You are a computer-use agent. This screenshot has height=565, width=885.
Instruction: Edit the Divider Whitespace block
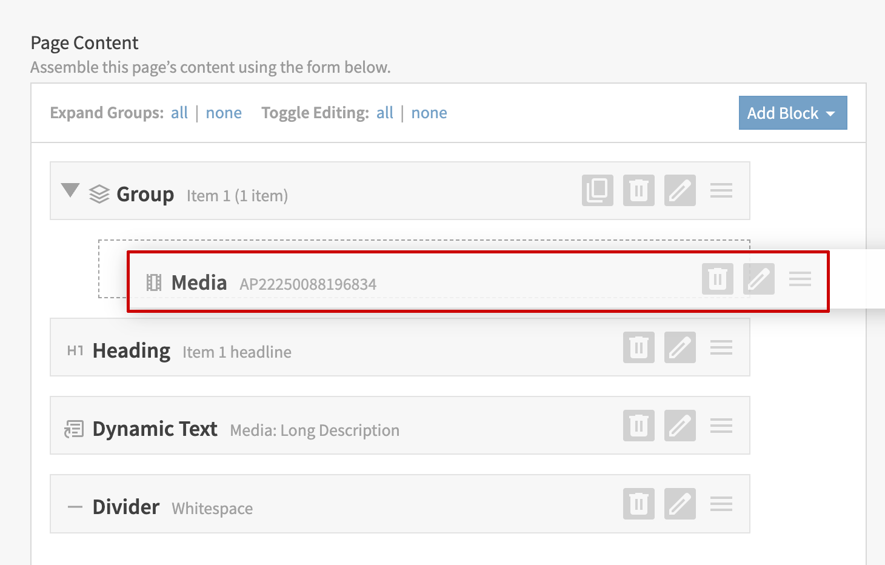coord(680,504)
